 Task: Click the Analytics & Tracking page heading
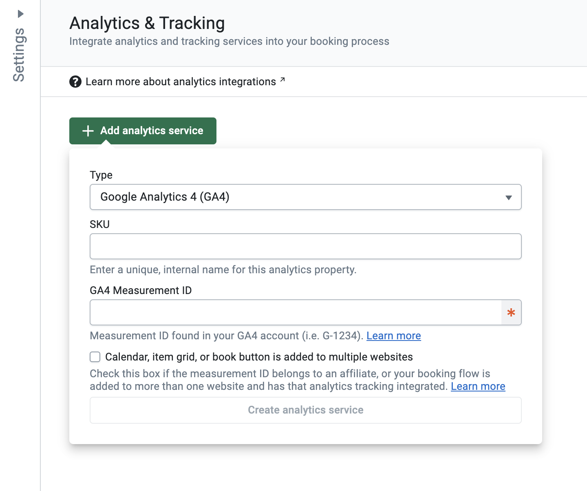[147, 23]
